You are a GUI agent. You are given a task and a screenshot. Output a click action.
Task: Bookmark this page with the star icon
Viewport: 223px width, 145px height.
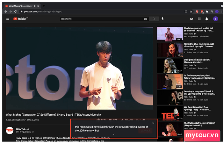(191, 11)
